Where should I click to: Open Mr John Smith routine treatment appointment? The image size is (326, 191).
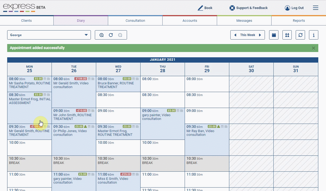click(x=74, y=116)
